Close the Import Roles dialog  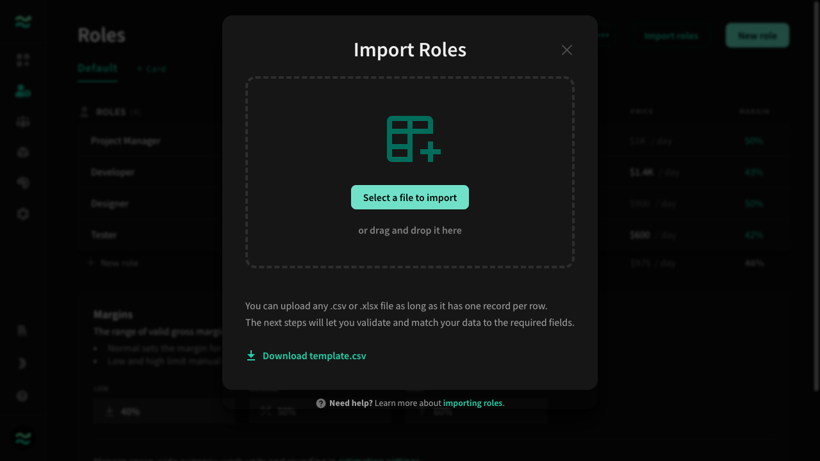(566, 50)
